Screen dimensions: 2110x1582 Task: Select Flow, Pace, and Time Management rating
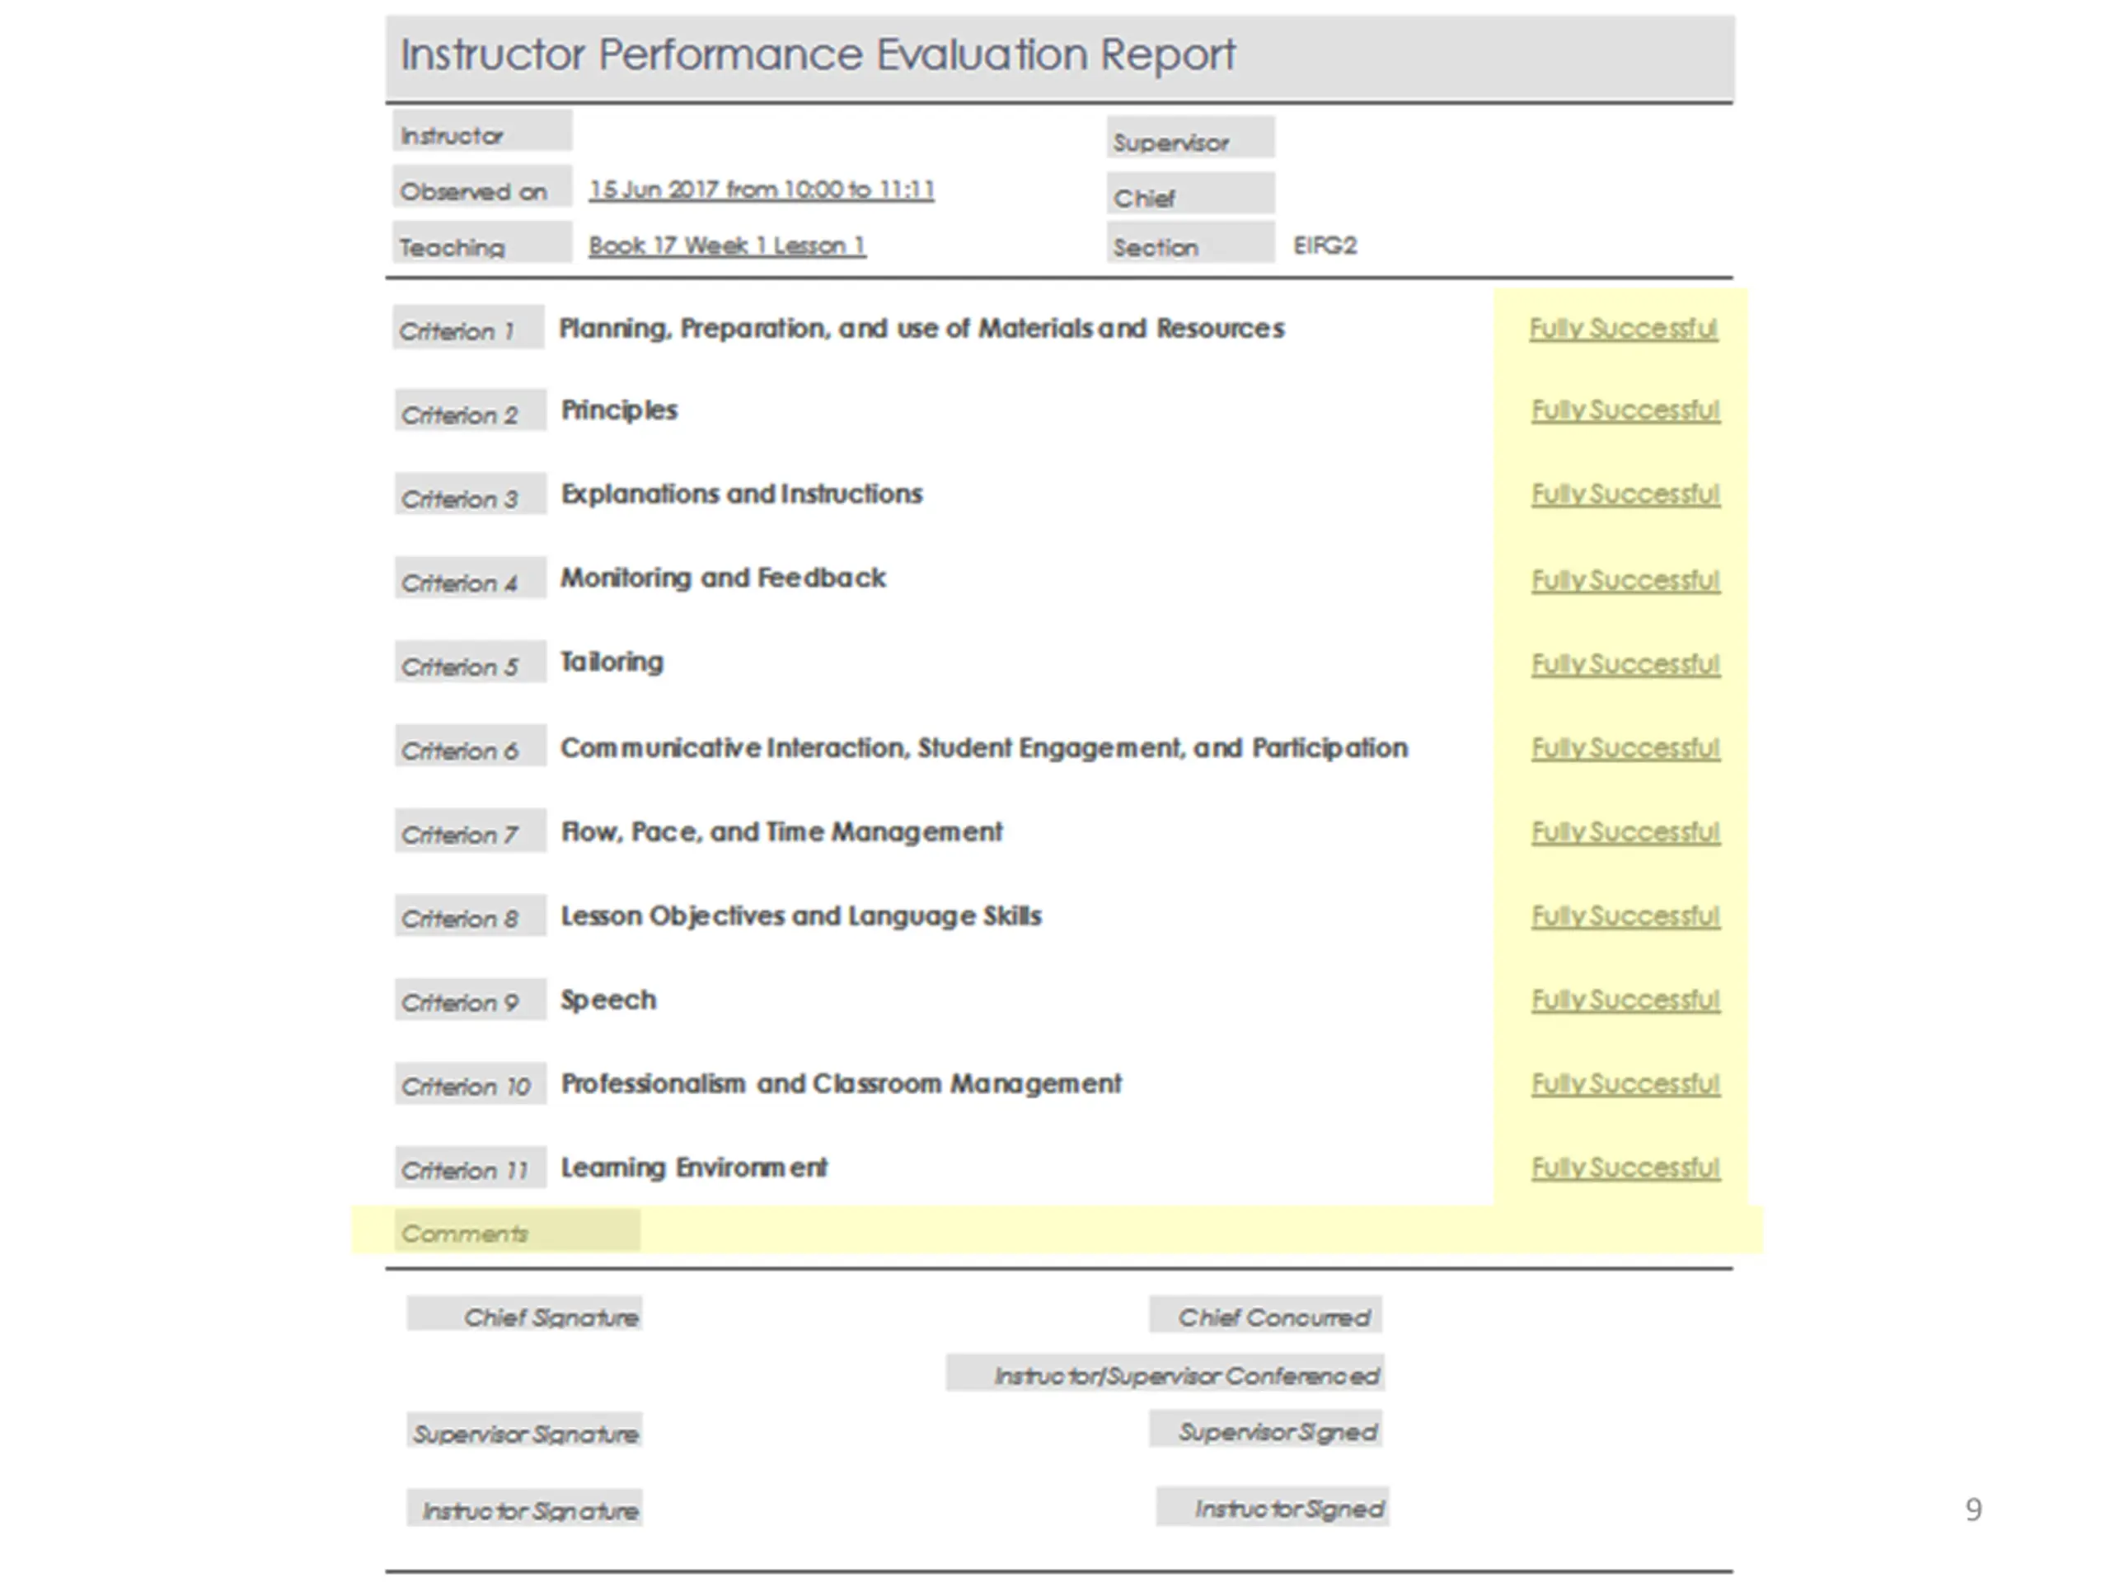[x=1625, y=832]
